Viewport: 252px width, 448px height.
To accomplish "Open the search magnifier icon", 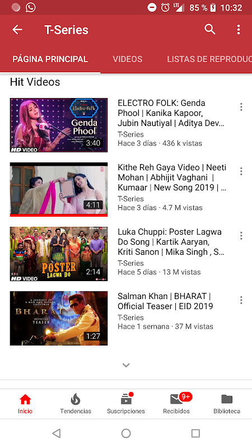I will (x=209, y=30).
